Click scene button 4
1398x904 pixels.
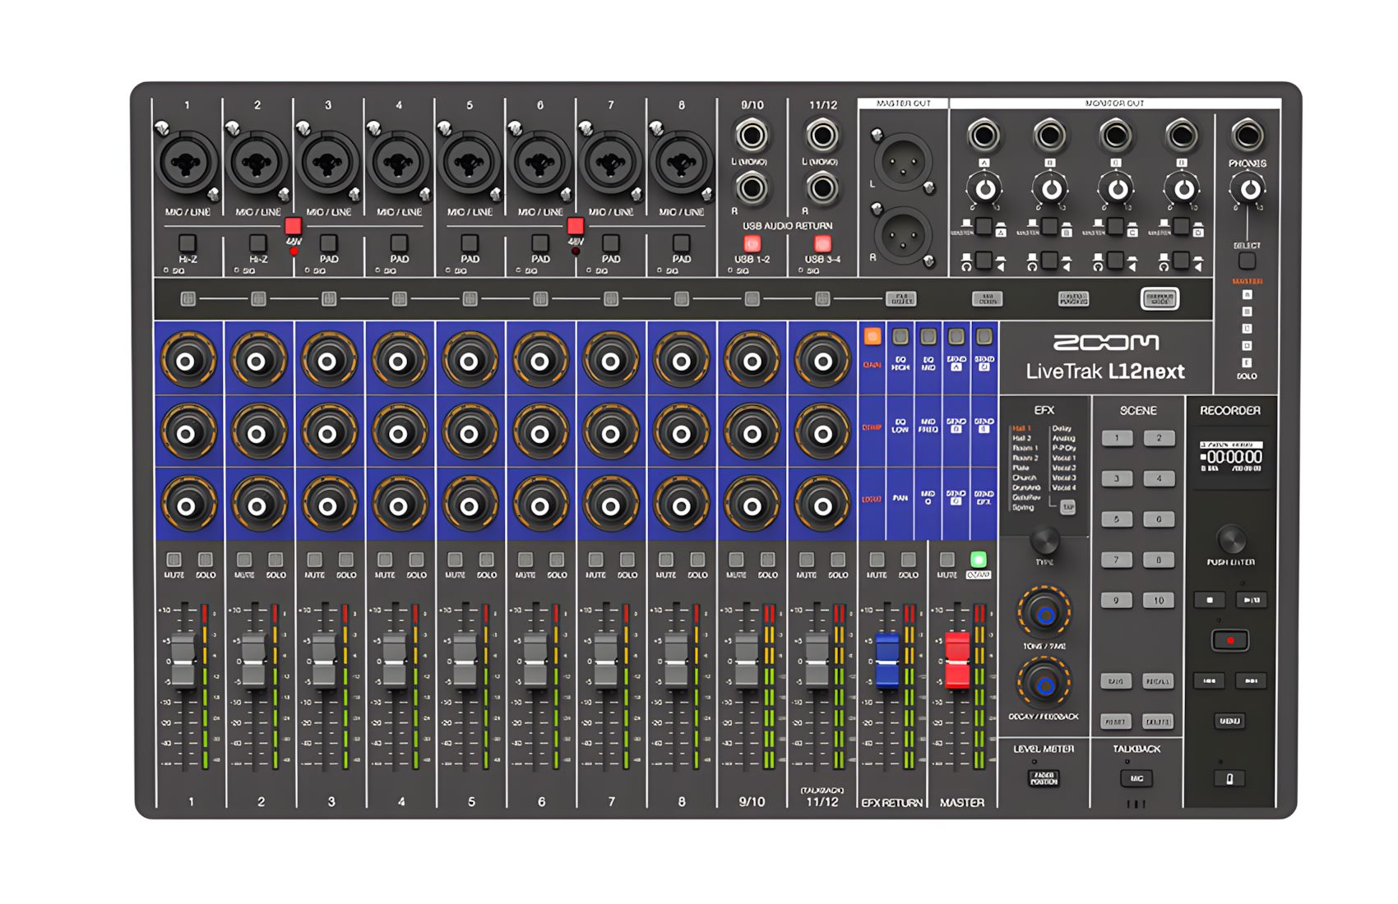(x=1159, y=478)
